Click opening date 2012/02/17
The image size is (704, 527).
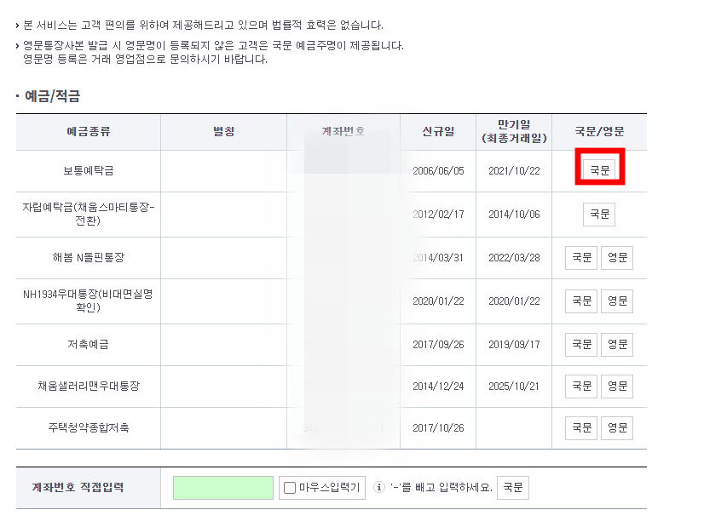pos(438,215)
